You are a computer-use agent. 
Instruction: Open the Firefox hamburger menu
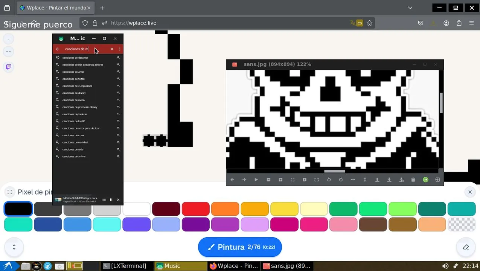(471, 23)
